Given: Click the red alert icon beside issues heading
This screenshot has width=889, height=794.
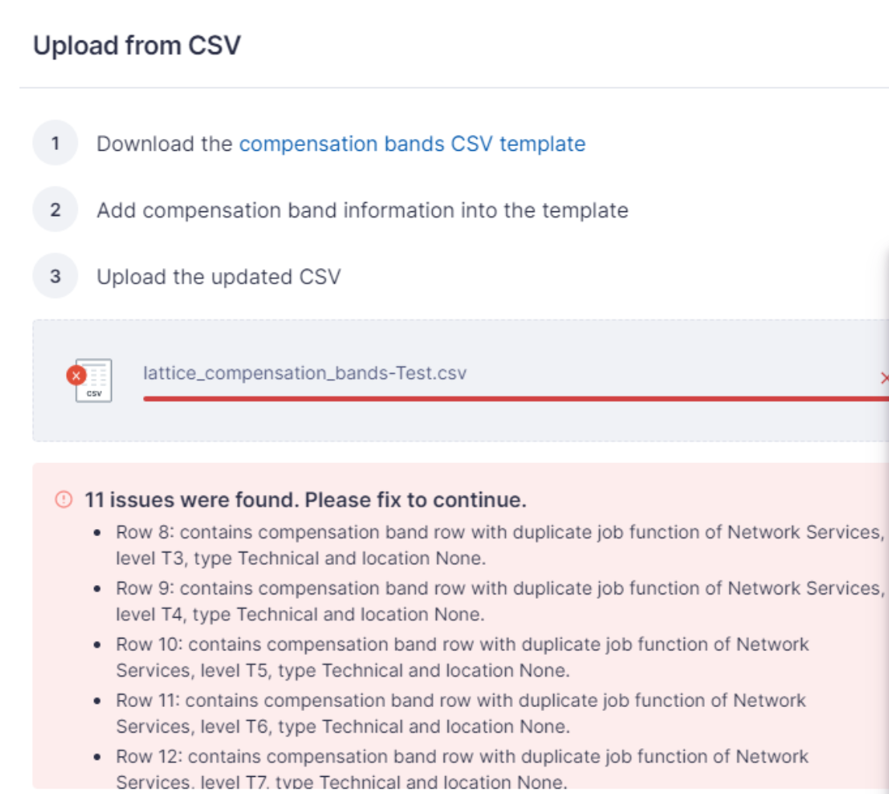Looking at the screenshot, I should pos(64,500).
